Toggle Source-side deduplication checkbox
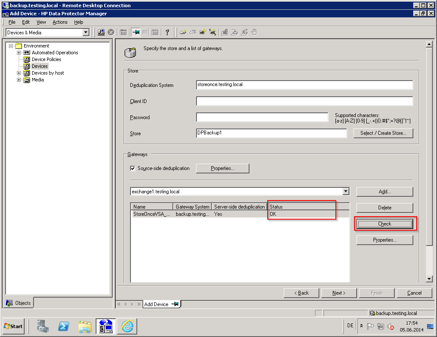The height and width of the screenshot is (337, 437). click(133, 168)
